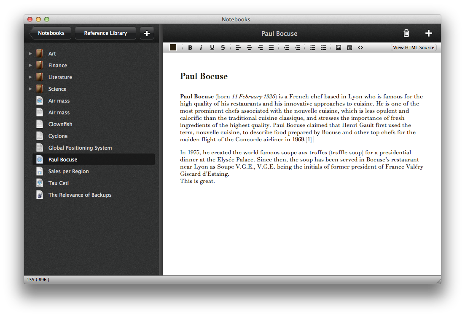Select the Paul Bocuse note
Screen dimensions: 465x317
94,159
